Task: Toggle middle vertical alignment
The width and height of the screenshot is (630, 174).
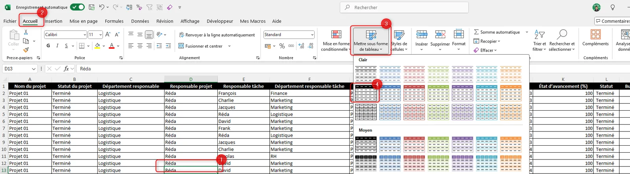Action: 140,35
